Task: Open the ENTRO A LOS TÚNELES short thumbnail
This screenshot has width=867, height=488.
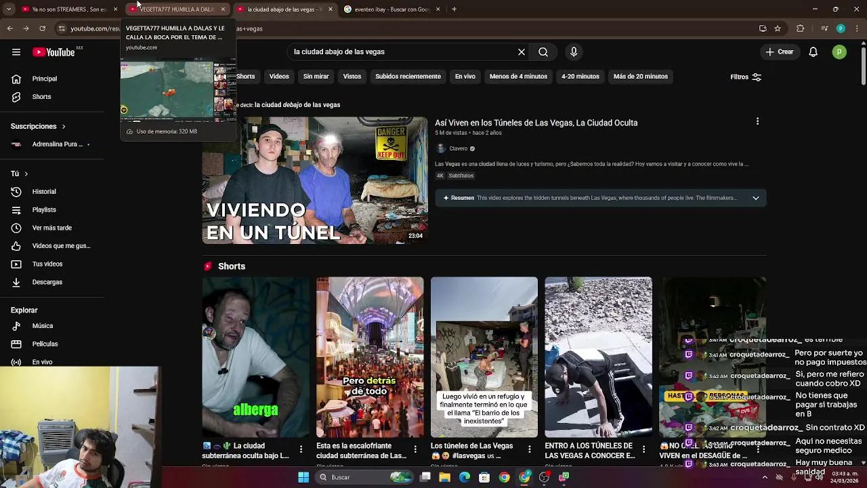Action: (599, 357)
